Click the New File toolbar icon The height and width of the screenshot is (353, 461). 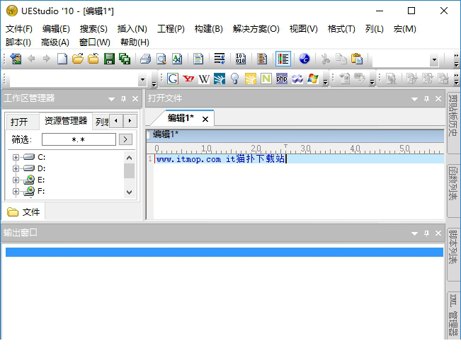[x=62, y=59]
